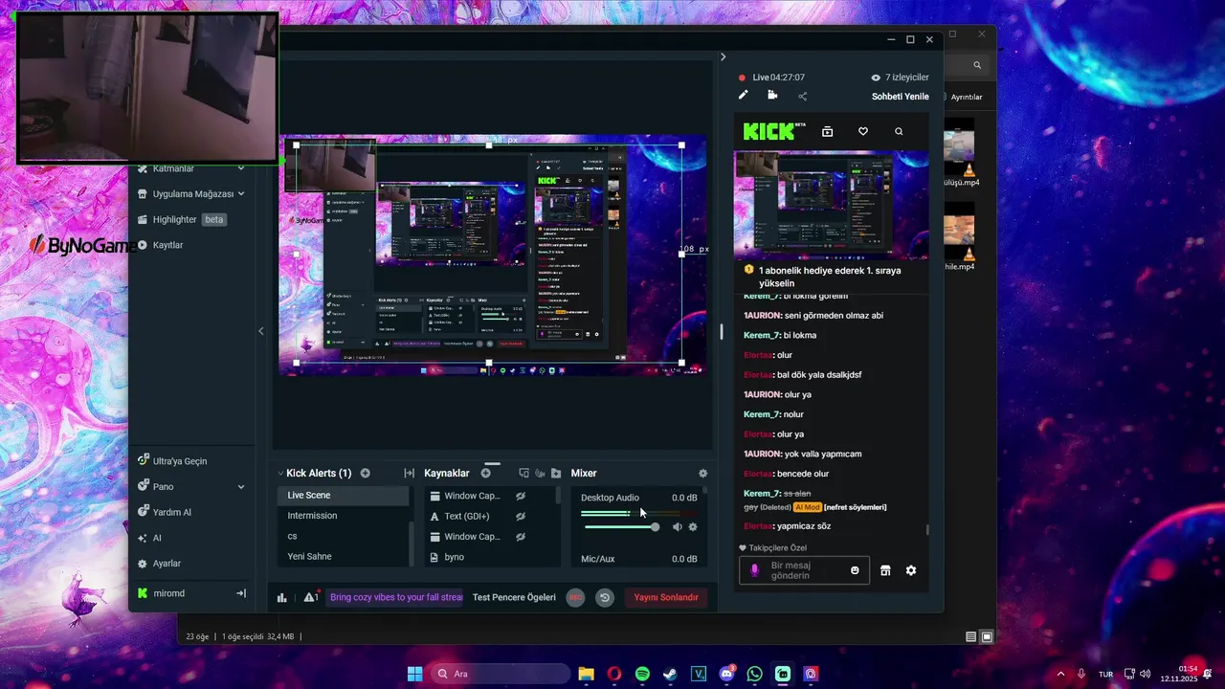This screenshot has width=1225, height=689.
Task: Open Steam from the taskbar
Action: pos(670,674)
